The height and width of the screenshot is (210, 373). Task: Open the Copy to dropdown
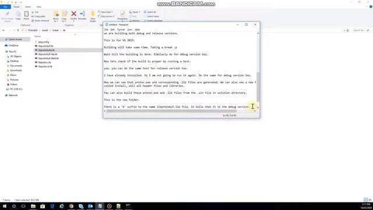click(x=64, y=16)
